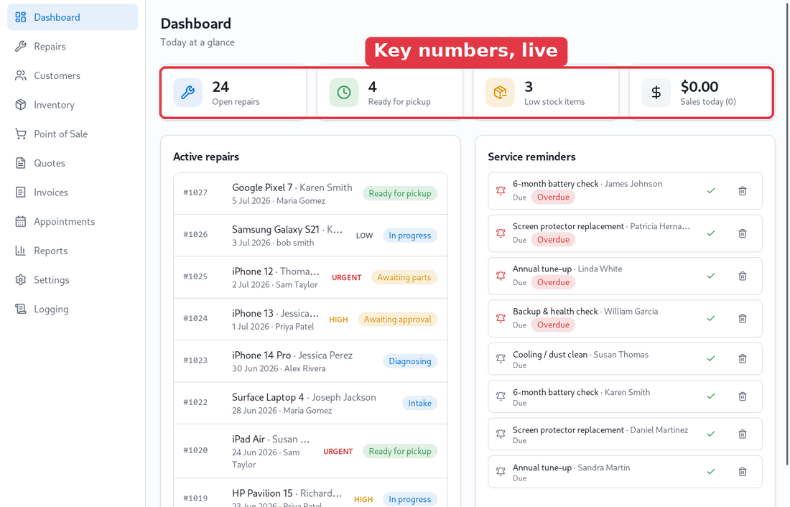
Task: Delete Karen Smith 6-month battery check
Action: 743,396
